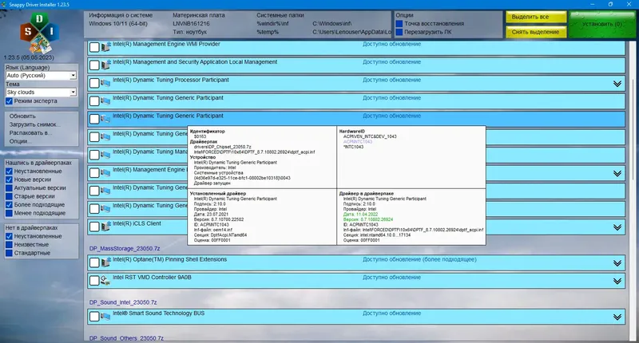Tick checkbox for Intel RST VMD Controller 9A0B
Image resolution: width=639 pixels, height=343 pixels.
tap(94, 280)
